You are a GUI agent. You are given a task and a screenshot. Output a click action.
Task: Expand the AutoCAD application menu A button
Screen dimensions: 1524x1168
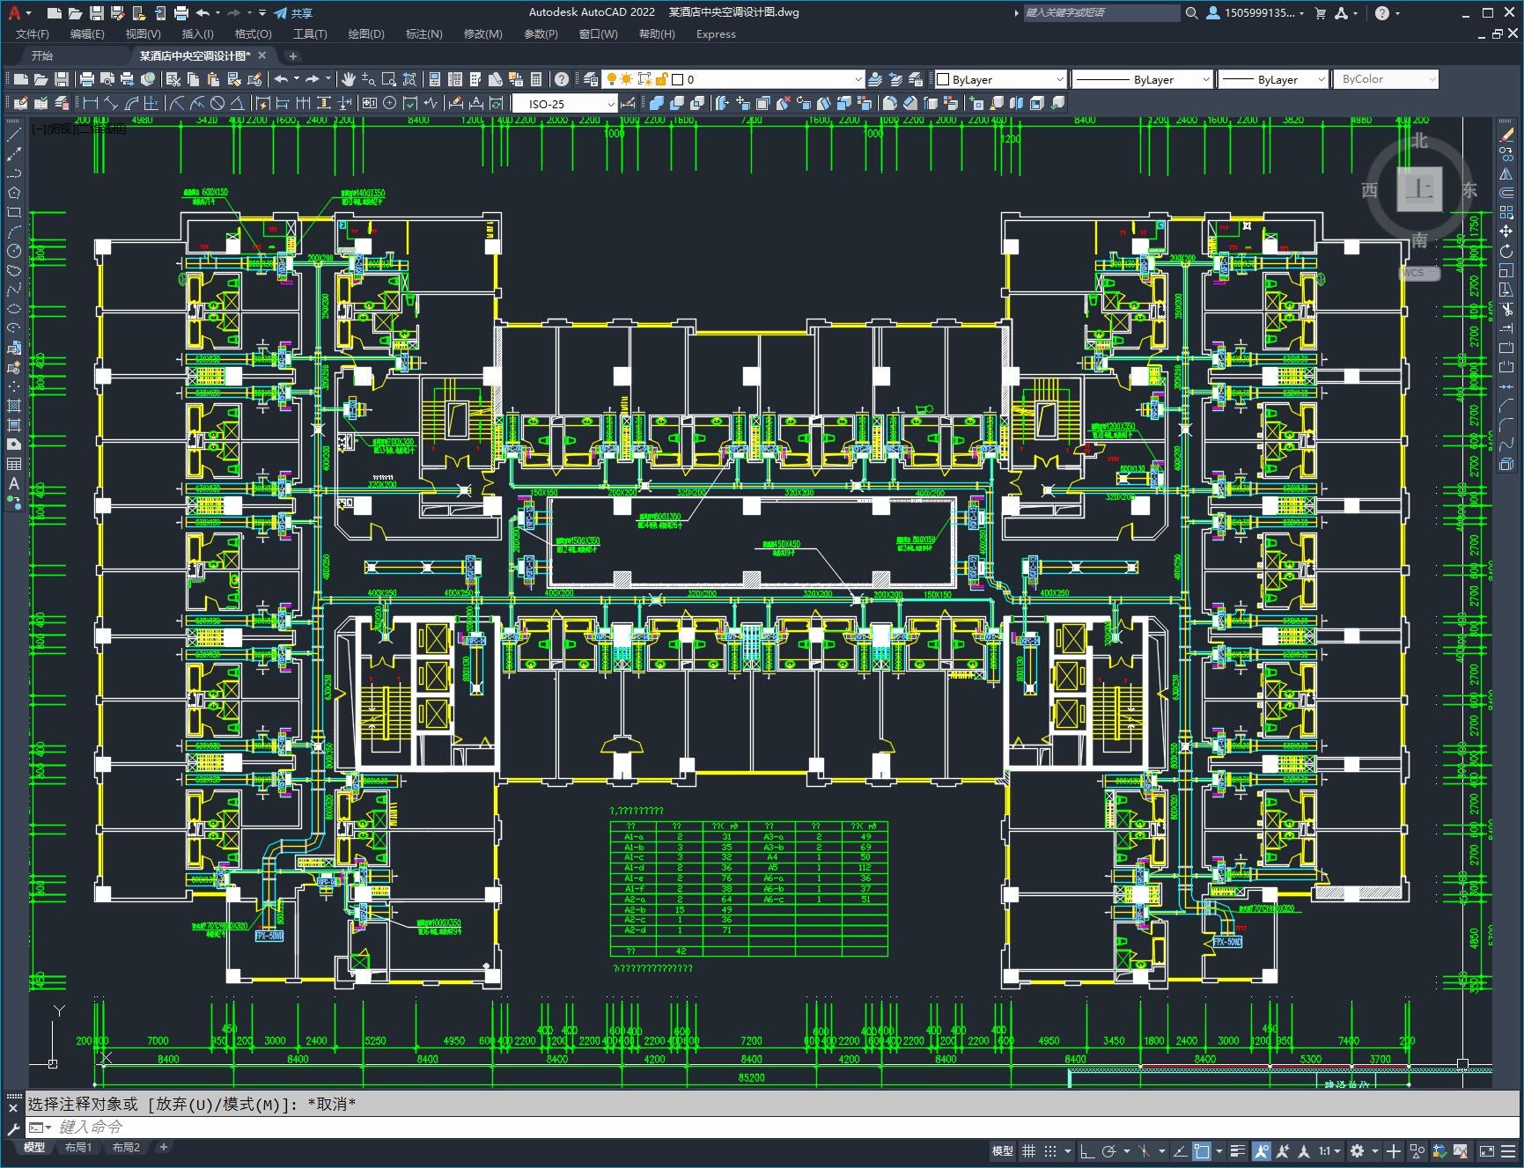[x=18, y=13]
